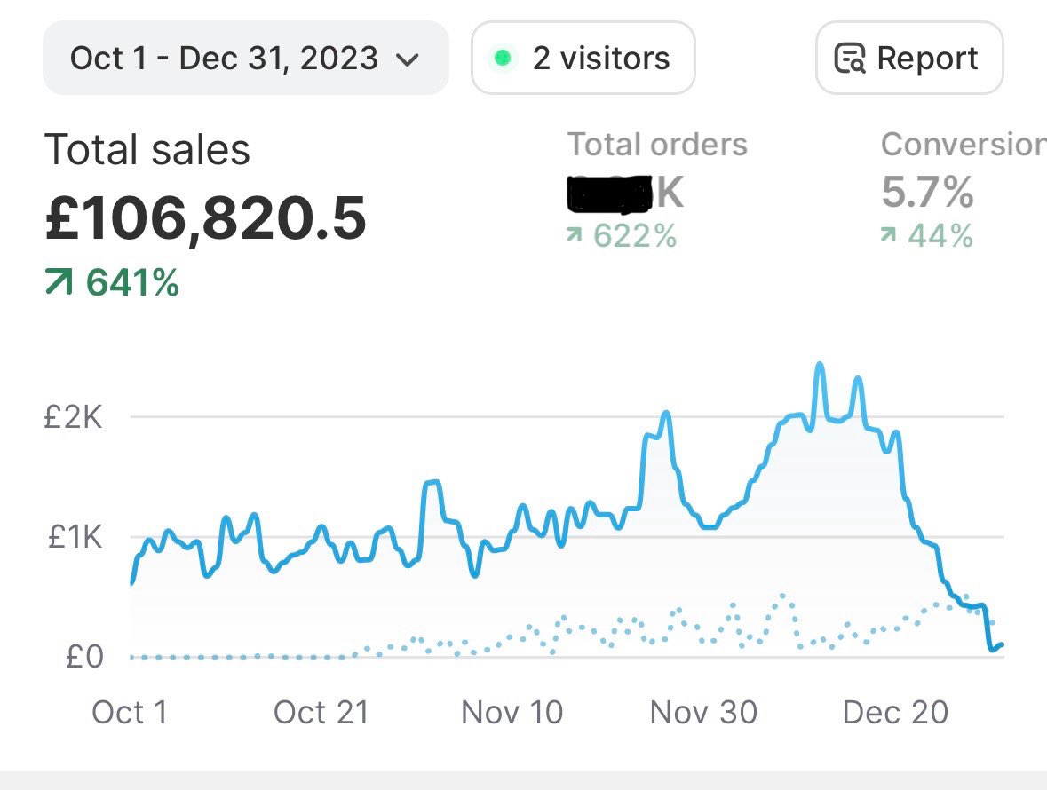Open the Oct 1 - Dec 31, 2023 date range dropdown
Viewport: 1047px width, 790px height.
click(246, 58)
